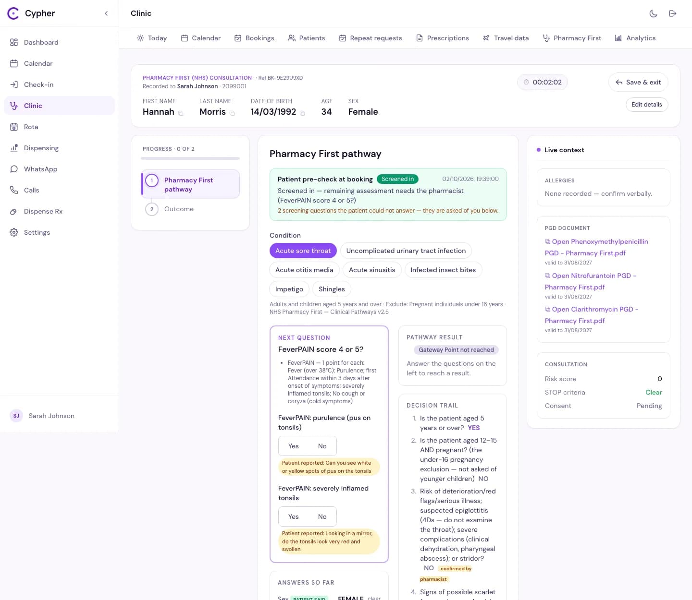Open the Analytics tab
This screenshot has width=692, height=600.
pyautogui.click(x=635, y=38)
